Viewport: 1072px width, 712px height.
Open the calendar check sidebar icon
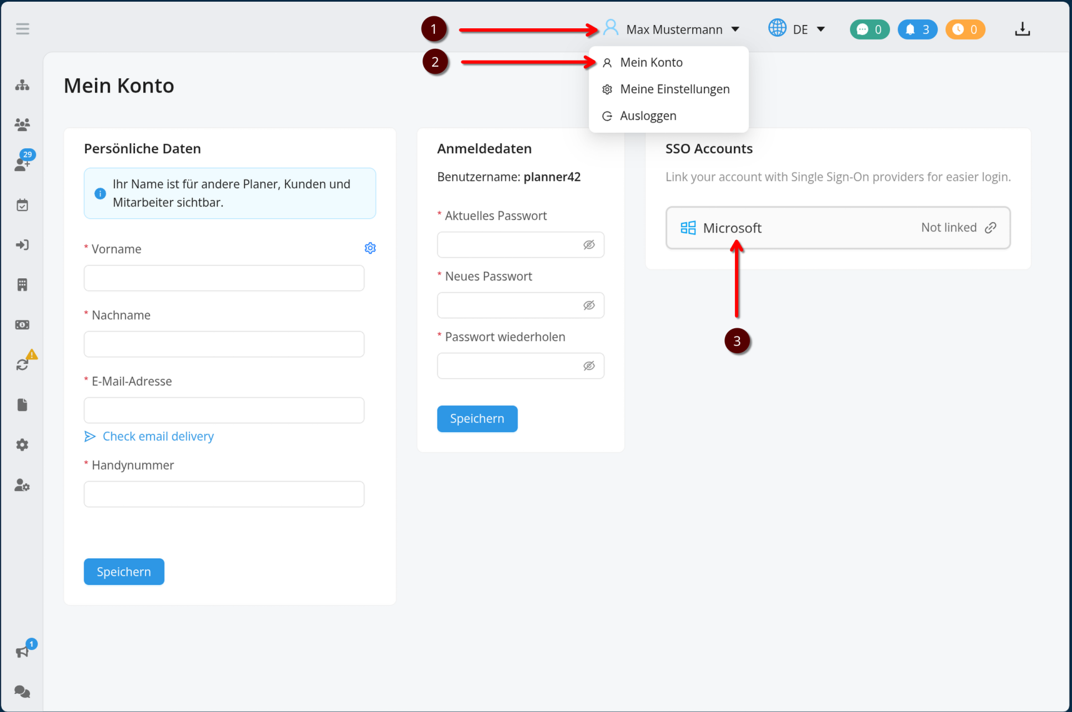22,205
